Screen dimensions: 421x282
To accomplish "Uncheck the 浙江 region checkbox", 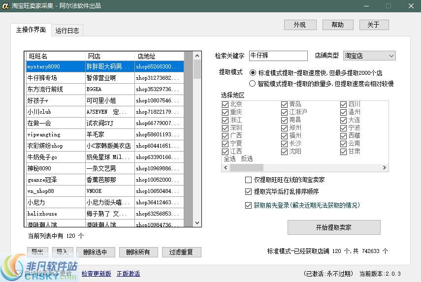I will pyautogui.click(x=225, y=120).
